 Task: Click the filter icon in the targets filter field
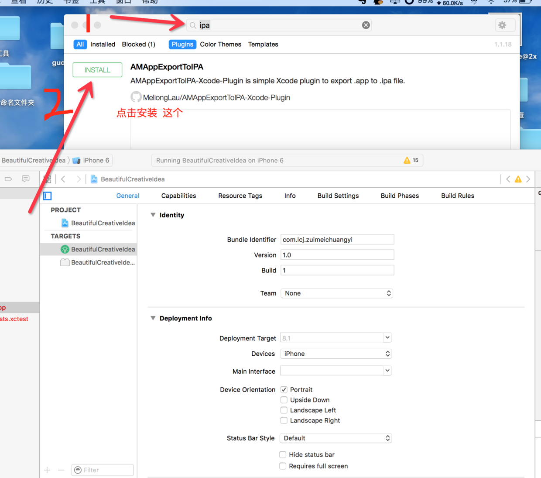click(78, 470)
